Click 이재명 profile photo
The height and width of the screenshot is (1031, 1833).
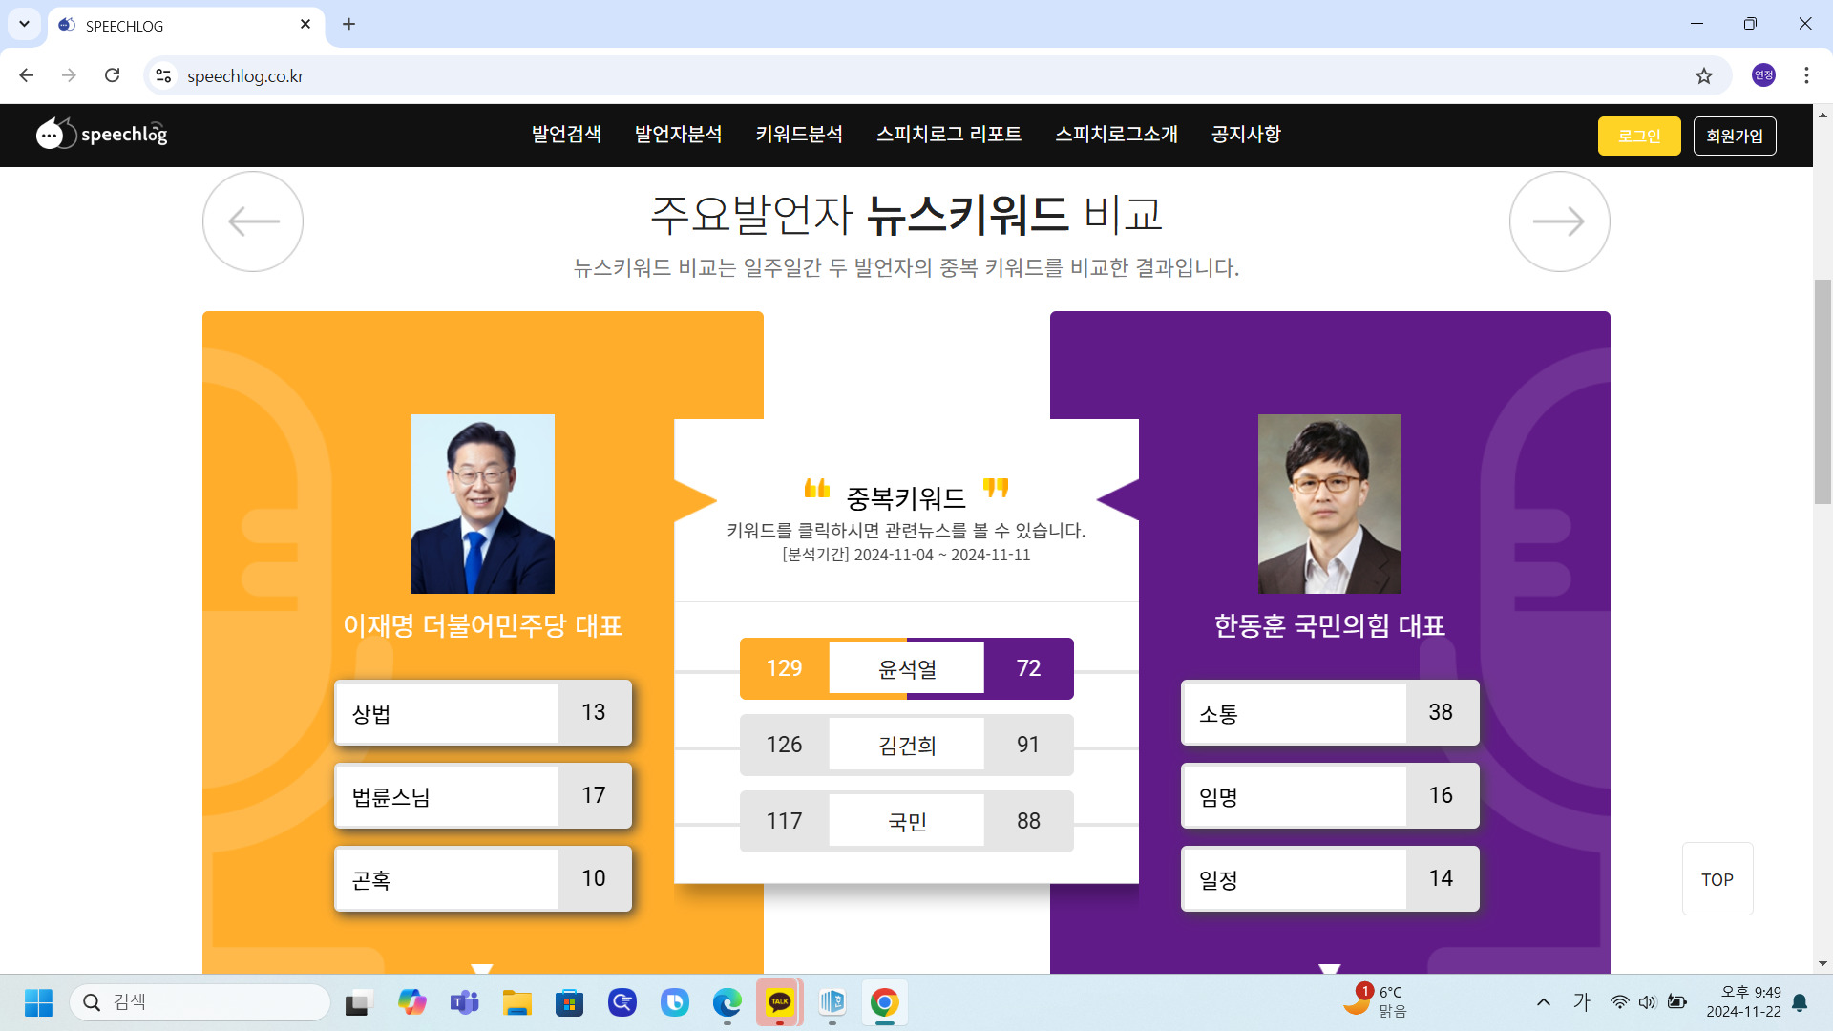click(483, 504)
